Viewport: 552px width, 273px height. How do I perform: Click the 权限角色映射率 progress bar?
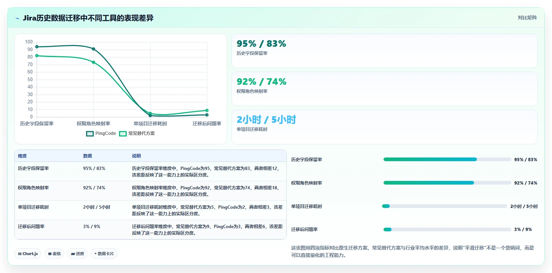pos(447,183)
